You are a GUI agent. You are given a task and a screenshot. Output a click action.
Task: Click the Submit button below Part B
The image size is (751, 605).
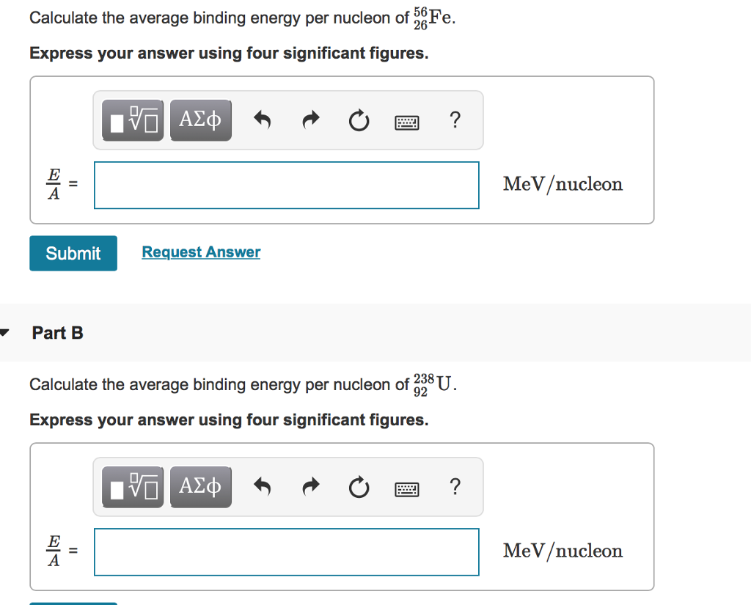tap(73, 603)
